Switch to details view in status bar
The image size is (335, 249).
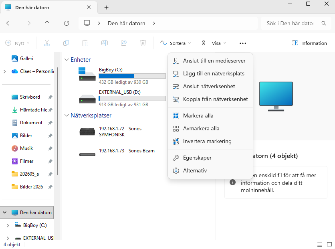[x=320, y=244]
